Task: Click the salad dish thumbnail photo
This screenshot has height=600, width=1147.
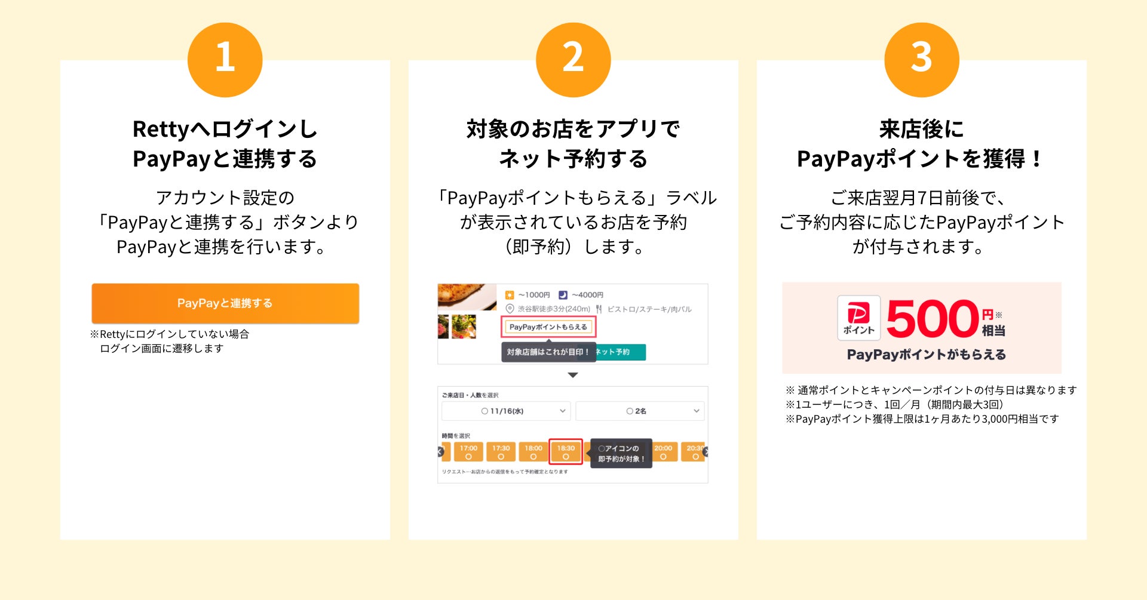Action: [x=464, y=327]
